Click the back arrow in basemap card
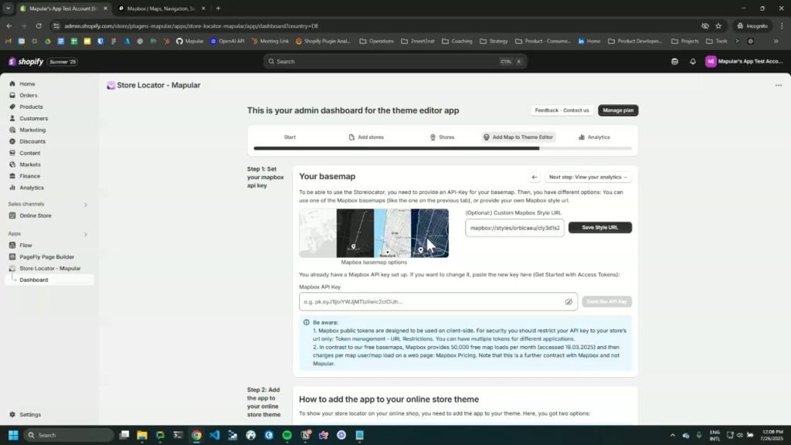The width and height of the screenshot is (791, 445). (534, 177)
